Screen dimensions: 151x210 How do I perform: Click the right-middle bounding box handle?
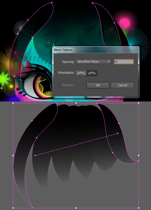pos(139,155)
